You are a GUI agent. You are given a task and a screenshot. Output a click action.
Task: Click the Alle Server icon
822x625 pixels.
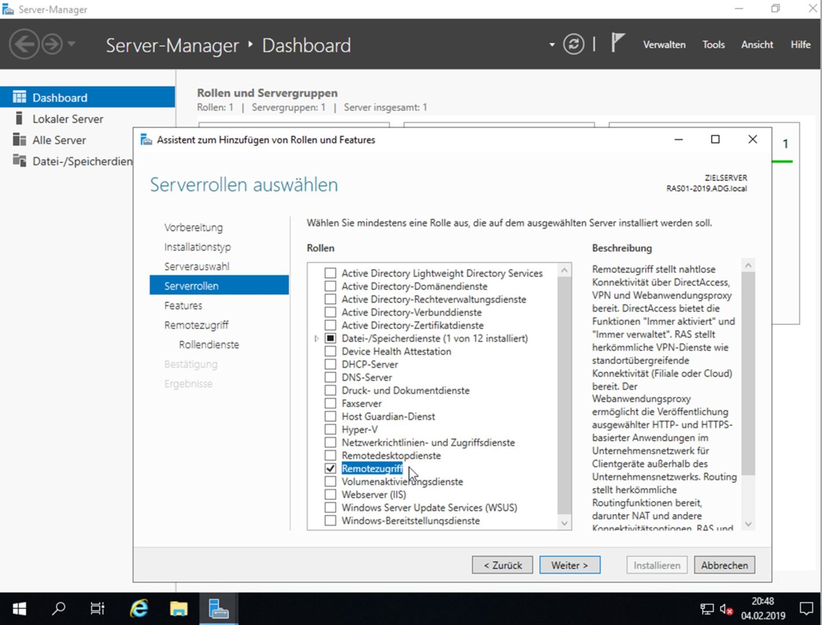coord(20,139)
